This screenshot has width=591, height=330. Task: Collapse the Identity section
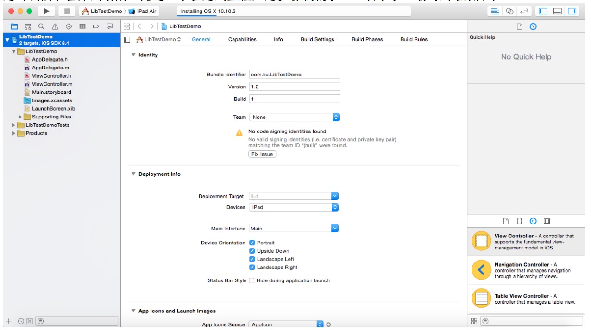click(x=133, y=55)
